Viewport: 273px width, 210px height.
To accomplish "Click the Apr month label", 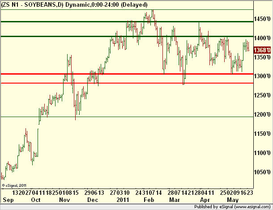I will pyautogui.click(x=205, y=200).
